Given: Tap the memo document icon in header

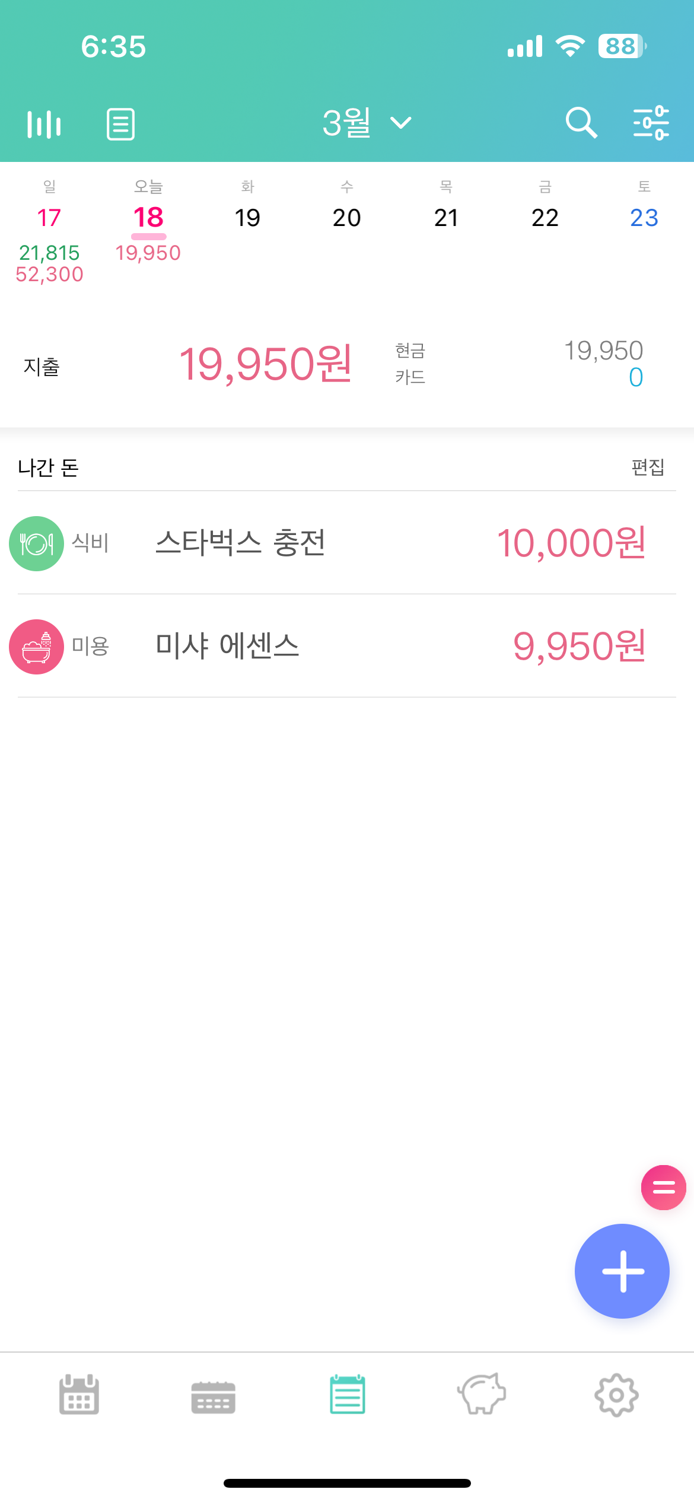Looking at the screenshot, I should click(120, 124).
